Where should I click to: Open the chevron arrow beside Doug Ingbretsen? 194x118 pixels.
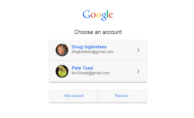(x=138, y=50)
